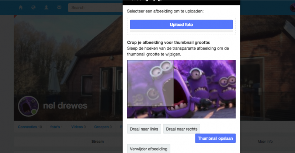This screenshot has width=295, height=153.
Task: Click the nel drewes profile name
Action: click(x=65, y=106)
